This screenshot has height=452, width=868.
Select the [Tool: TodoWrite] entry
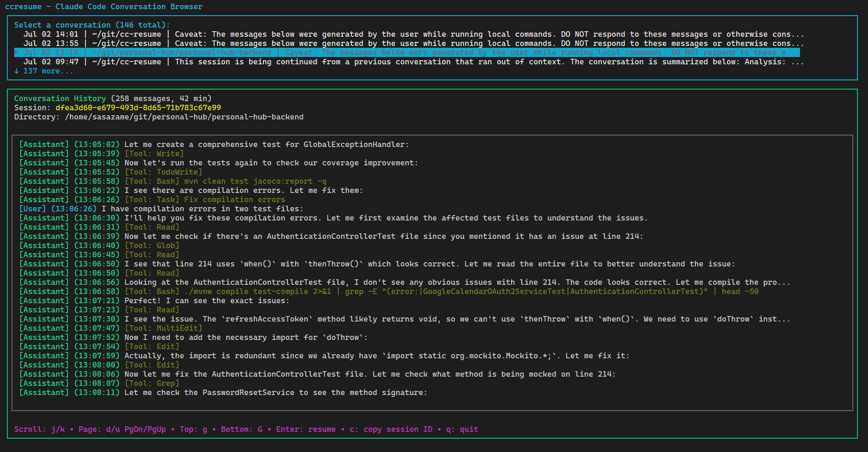point(163,171)
